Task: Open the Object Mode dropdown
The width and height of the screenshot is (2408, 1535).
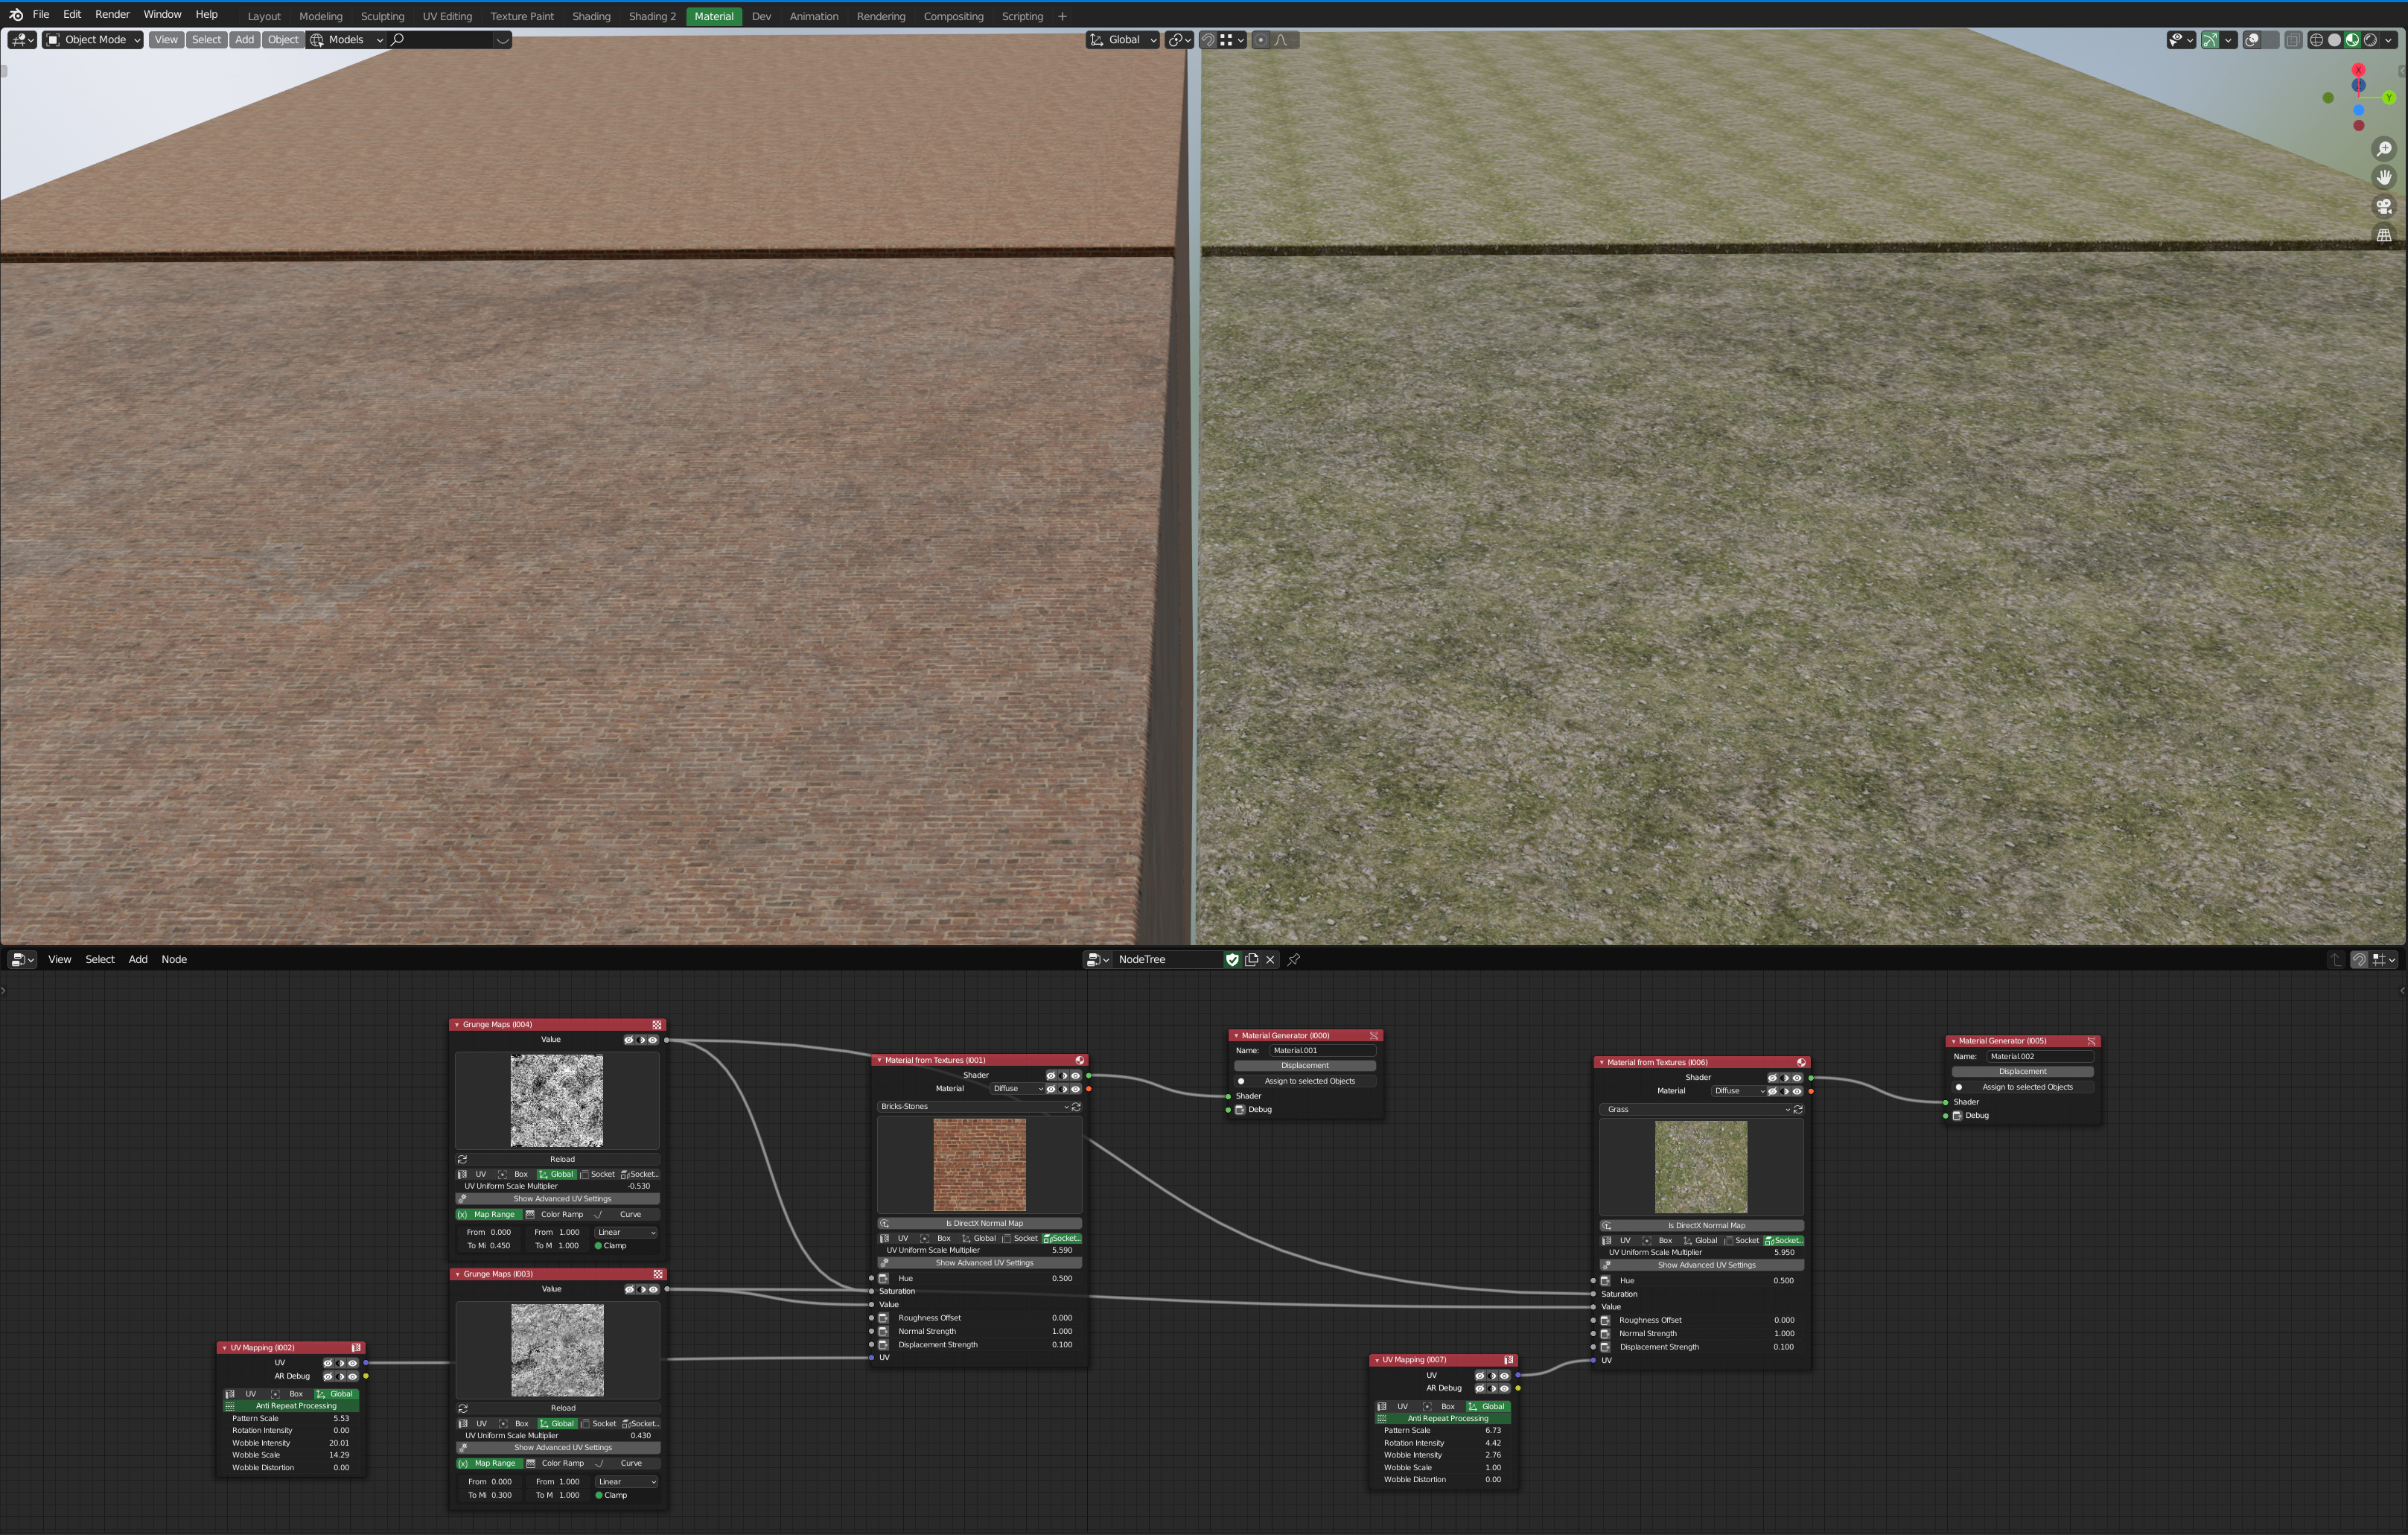Action: [92, 40]
